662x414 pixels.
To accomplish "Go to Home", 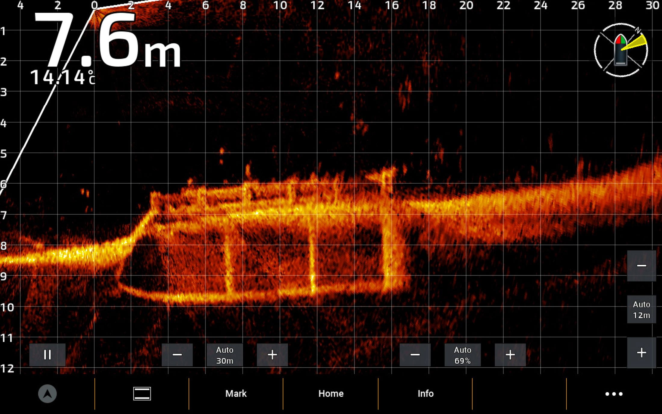I will 331,394.
